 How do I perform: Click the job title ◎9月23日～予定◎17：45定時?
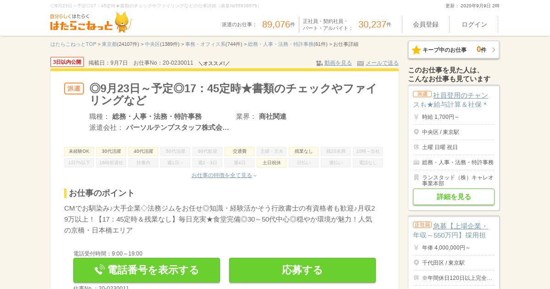click(233, 94)
